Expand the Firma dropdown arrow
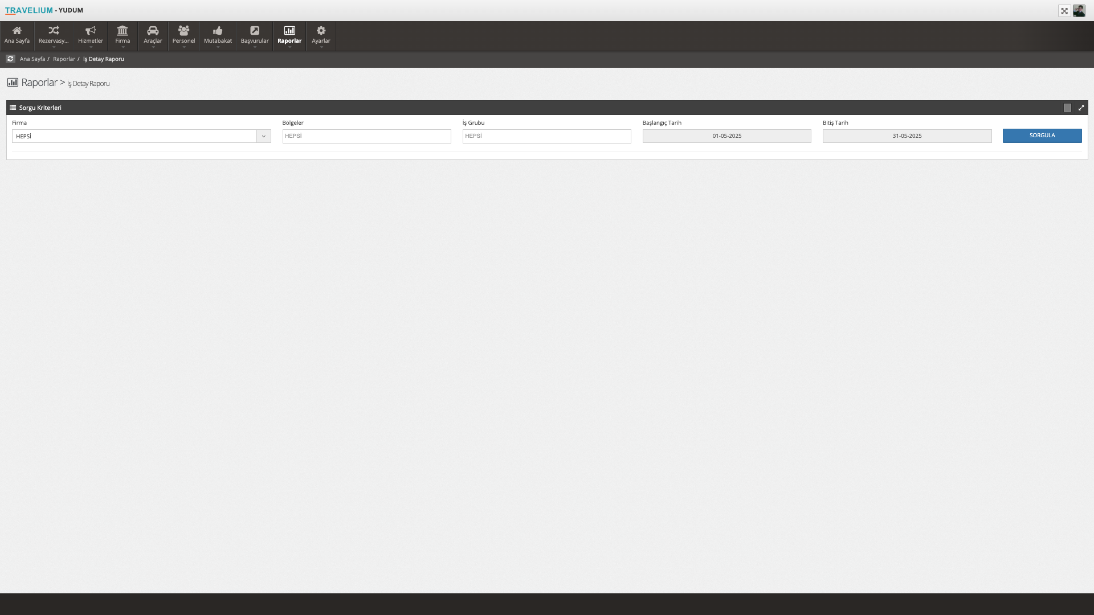The image size is (1094, 615). (264, 136)
